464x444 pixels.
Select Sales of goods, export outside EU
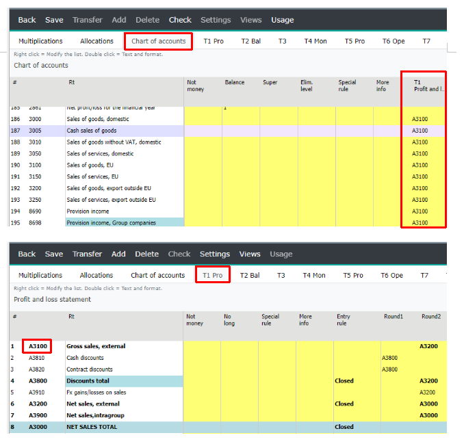click(227, 188)
